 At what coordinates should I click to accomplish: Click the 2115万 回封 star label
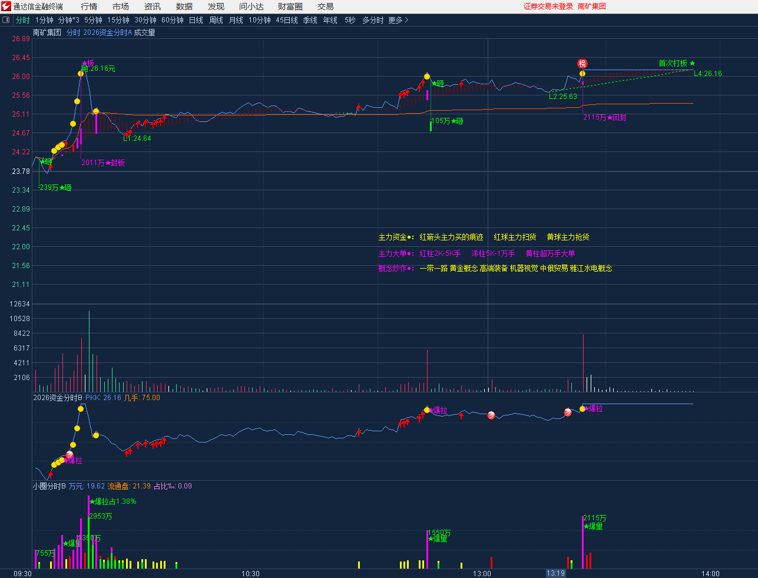pyautogui.click(x=604, y=118)
